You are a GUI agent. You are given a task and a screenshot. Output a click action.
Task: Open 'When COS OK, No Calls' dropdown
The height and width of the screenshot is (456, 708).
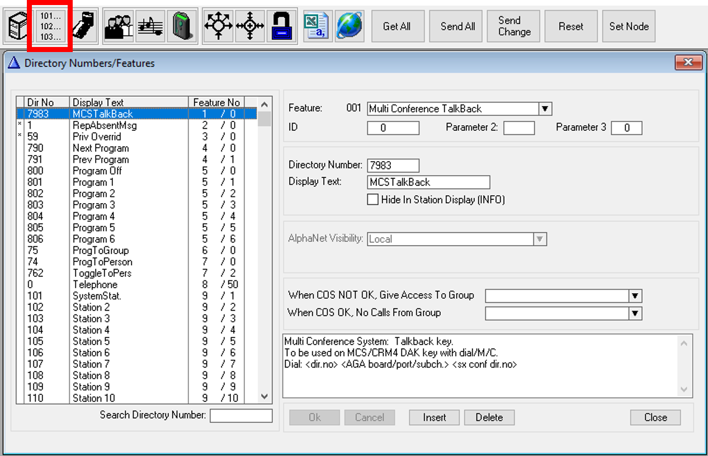tap(635, 313)
